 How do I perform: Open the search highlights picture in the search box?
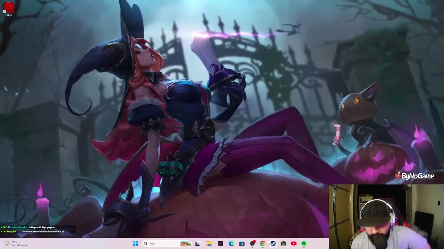point(185,243)
